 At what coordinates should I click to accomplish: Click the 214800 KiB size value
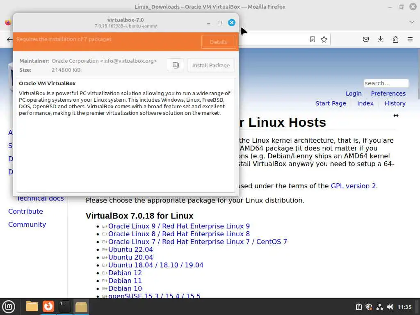(x=66, y=70)
